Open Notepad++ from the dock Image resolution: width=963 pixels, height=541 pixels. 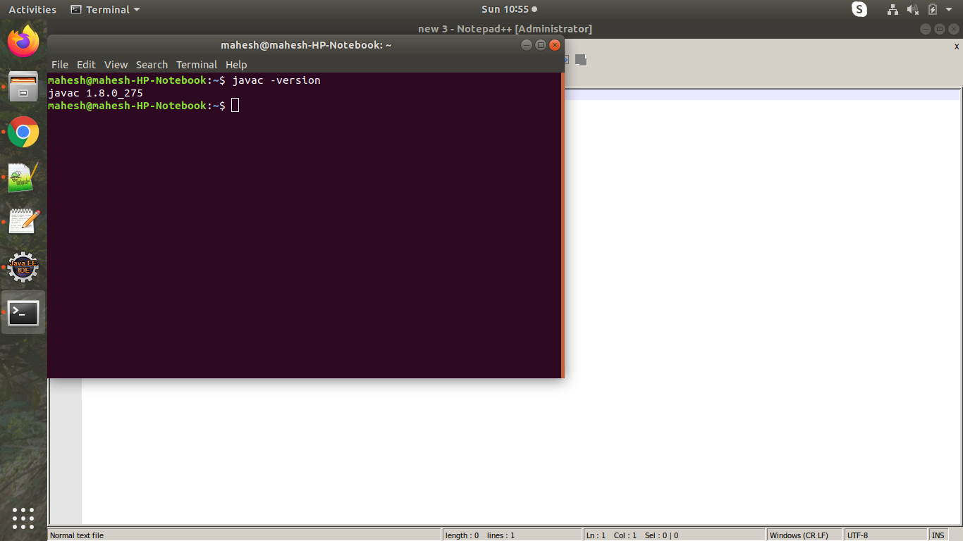point(23,178)
